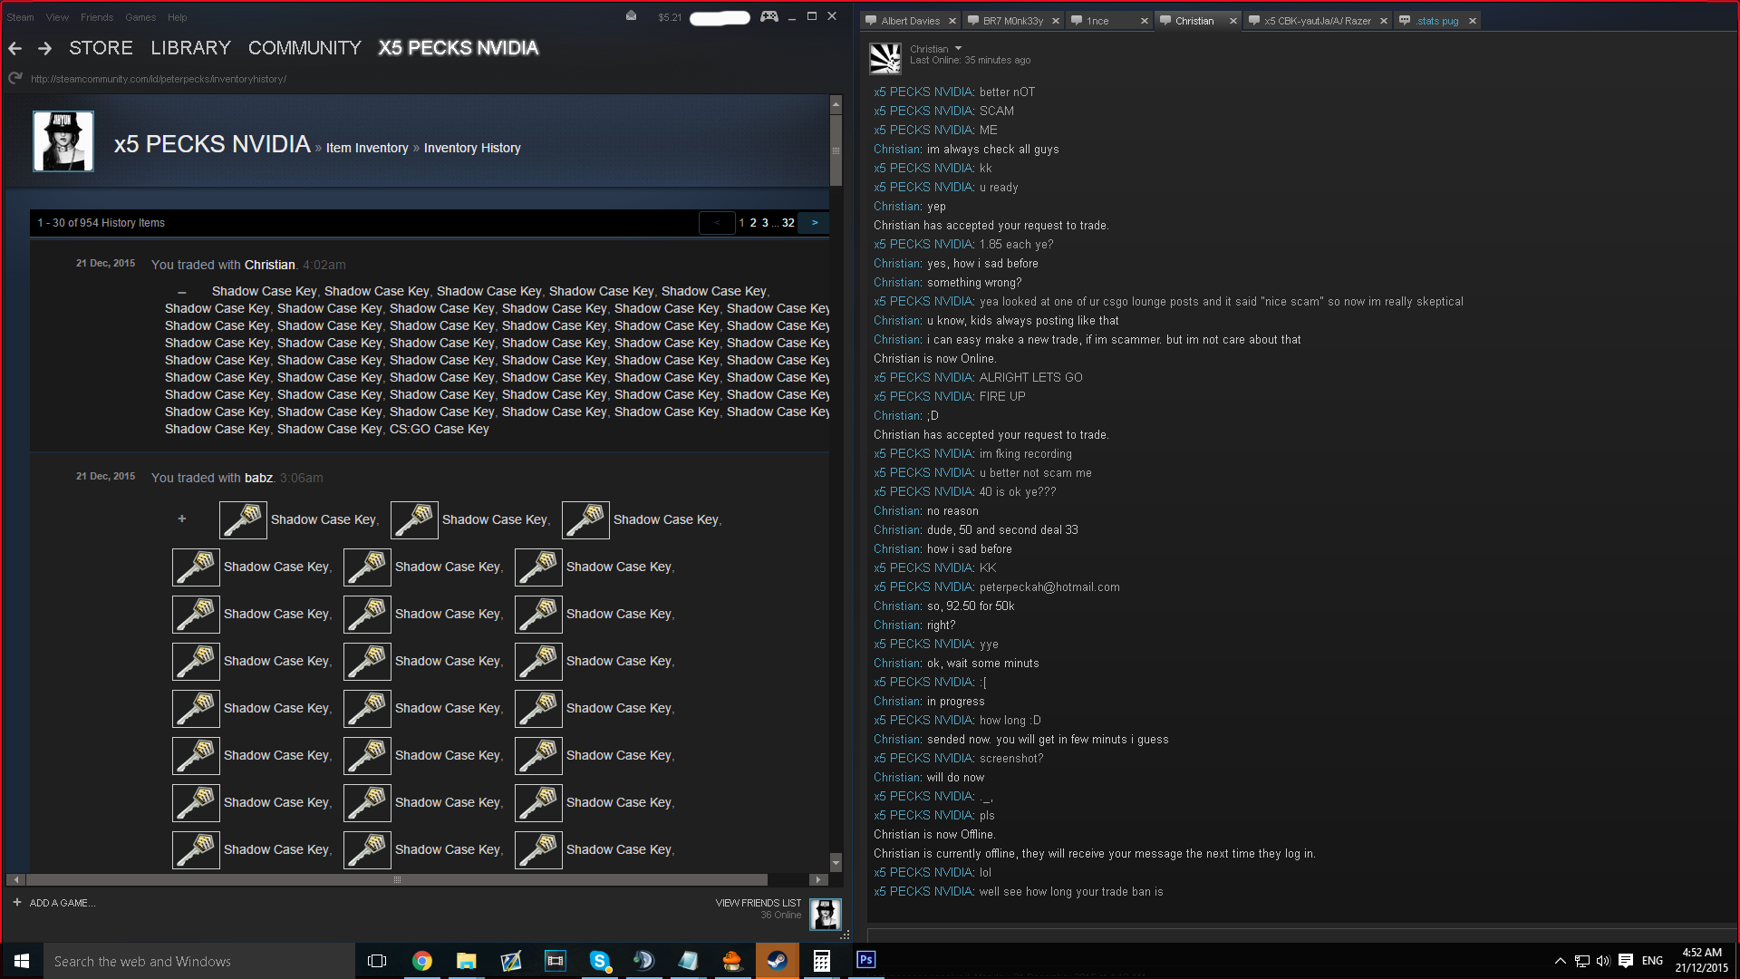1740x979 pixels.
Task: Open Skype from the taskbar
Action: pos(599,961)
